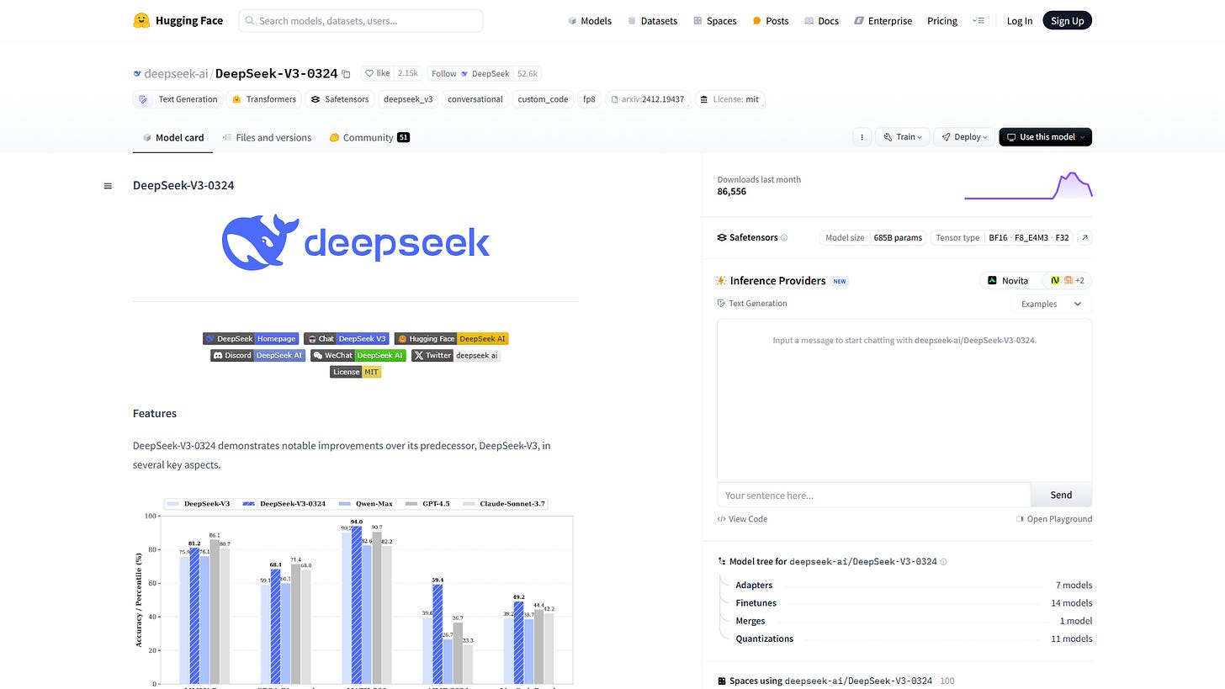The image size is (1225, 689).
Task: Click the WeChat DeepSeek AI badge
Action: (358, 356)
